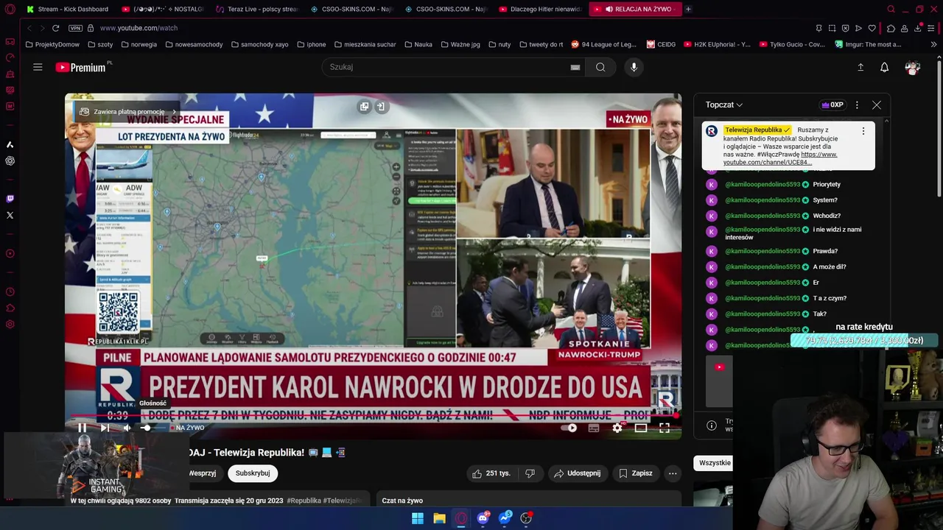Viewport: 943px width, 530px height.
Task: Open the 94 League of Leg... bookmark
Action: [603, 44]
